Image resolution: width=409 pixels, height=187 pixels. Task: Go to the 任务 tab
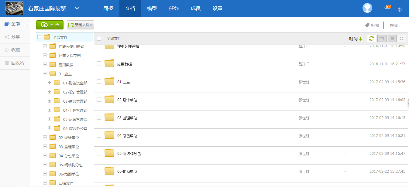174,8
